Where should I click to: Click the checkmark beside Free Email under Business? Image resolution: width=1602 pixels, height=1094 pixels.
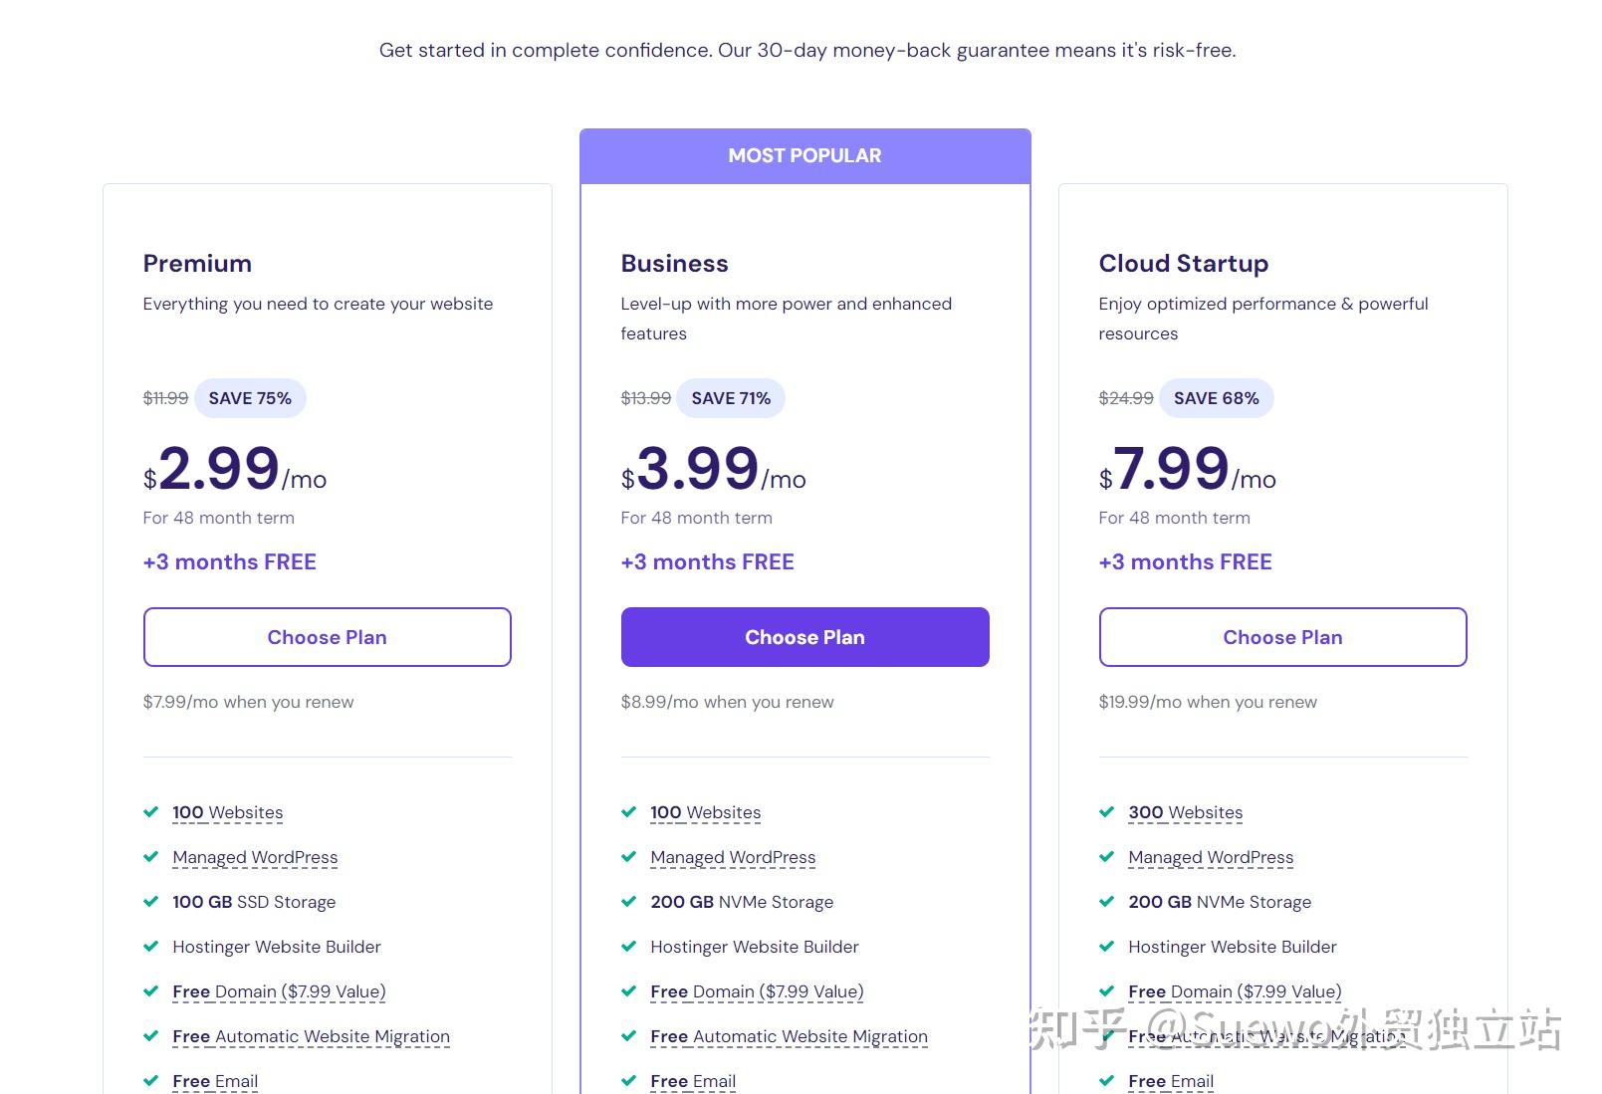629,1081
